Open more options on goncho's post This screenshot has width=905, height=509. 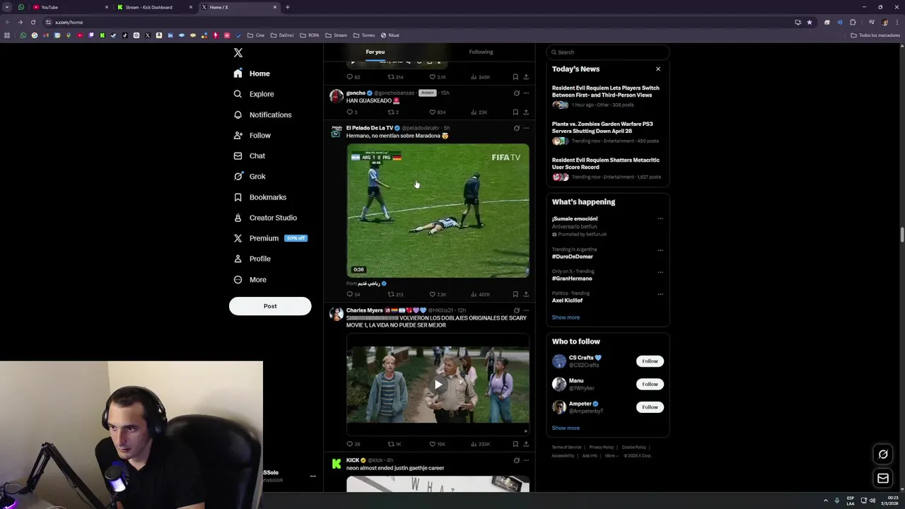(526, 93)
